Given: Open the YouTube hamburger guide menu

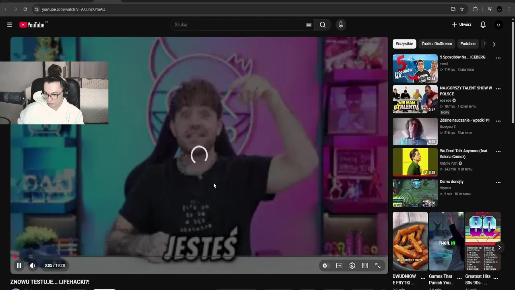Looking at the screenshot, I should tap(10, 25).
